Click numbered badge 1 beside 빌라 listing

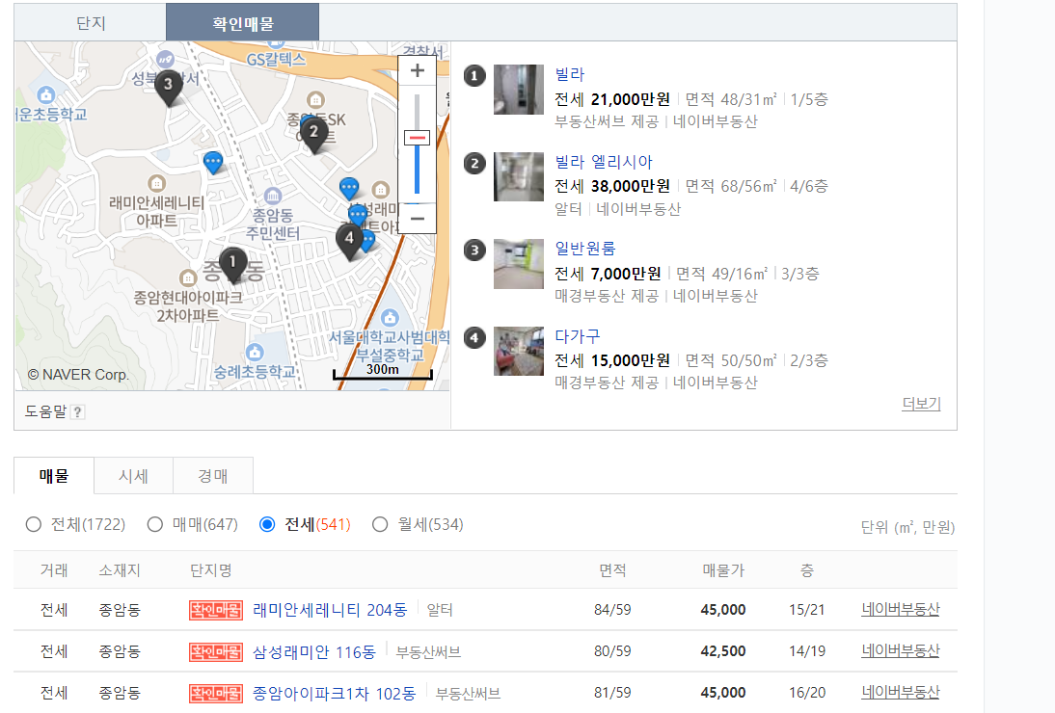tap(474, 76)
